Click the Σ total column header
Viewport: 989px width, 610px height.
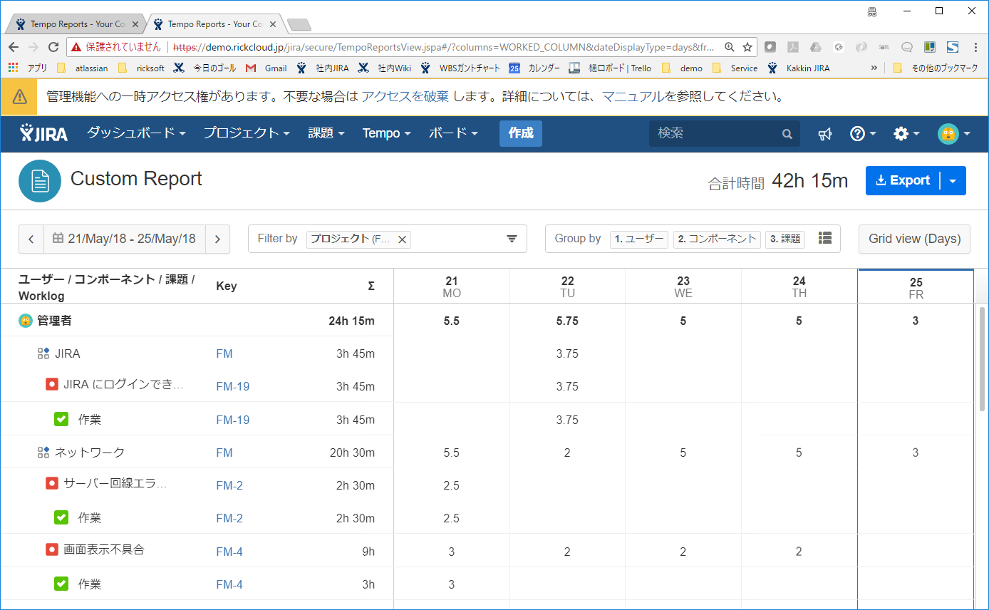tap(371, 286)
